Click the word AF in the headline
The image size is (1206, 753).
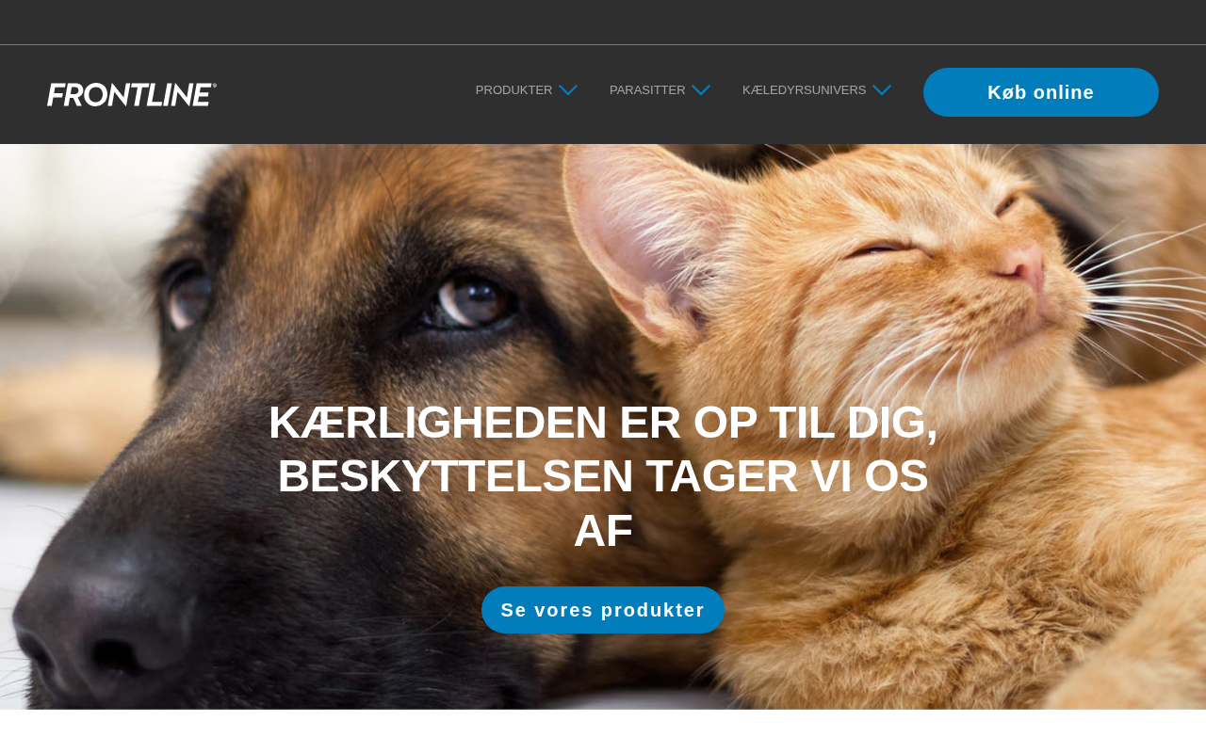click(603, 531)
